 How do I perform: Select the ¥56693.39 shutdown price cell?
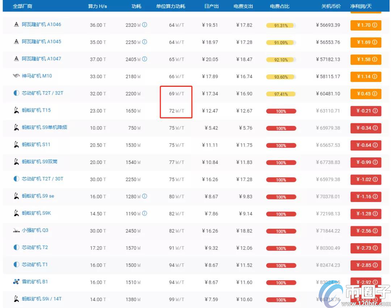(328, 25)
